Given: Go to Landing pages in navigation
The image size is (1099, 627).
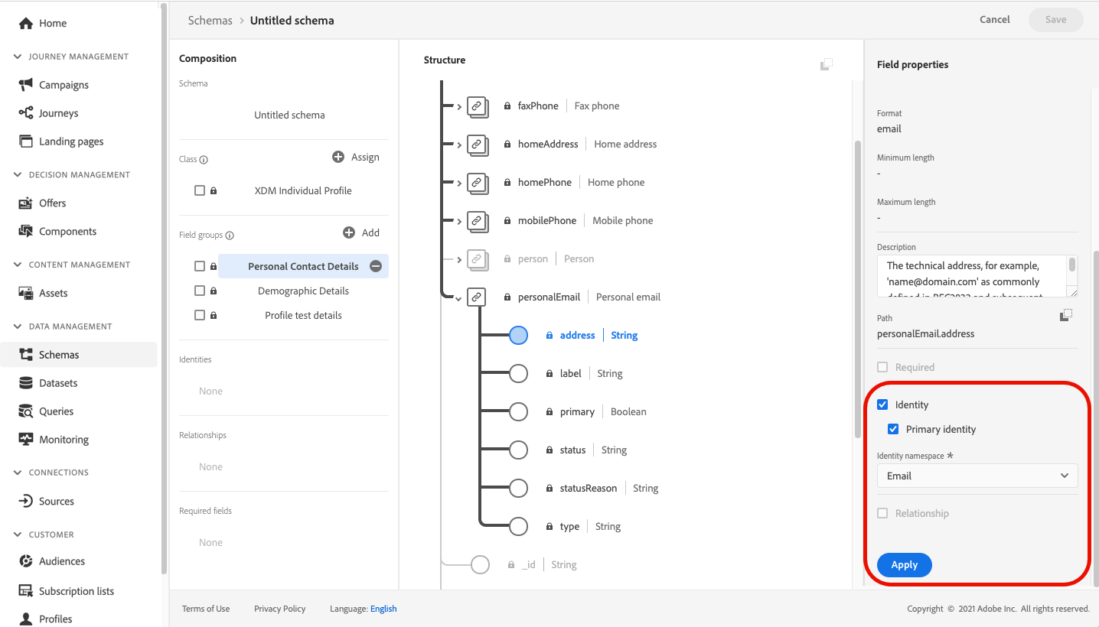Looking at the screenshot, I should [70, 141].
